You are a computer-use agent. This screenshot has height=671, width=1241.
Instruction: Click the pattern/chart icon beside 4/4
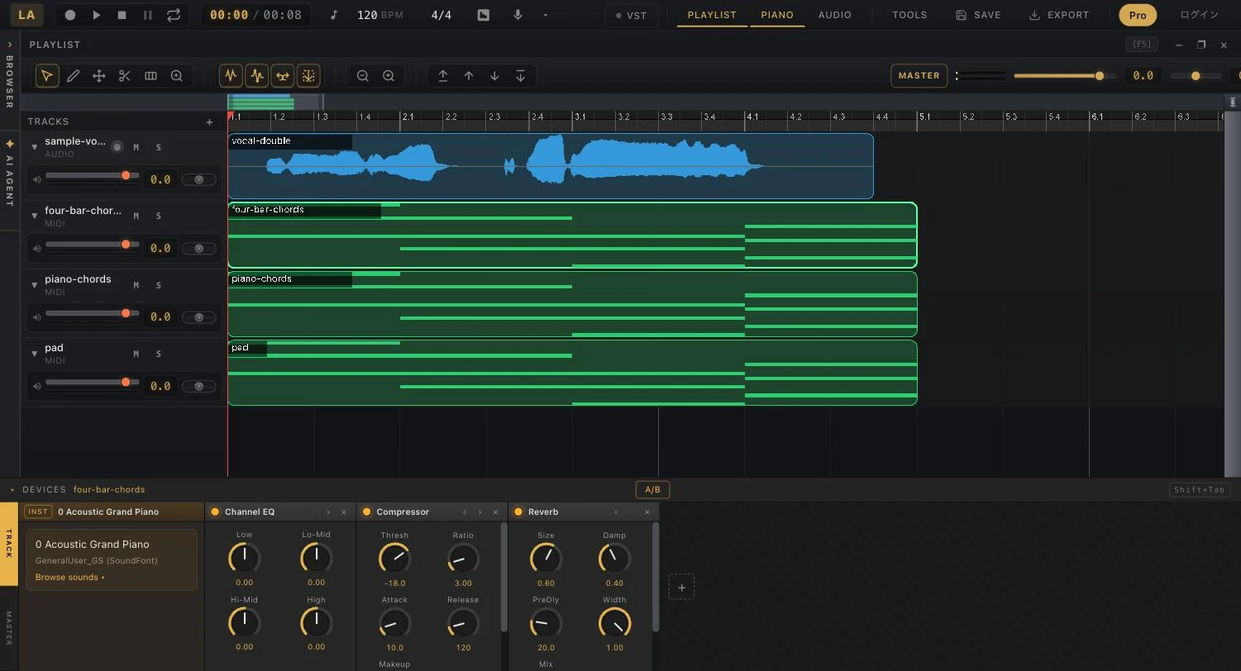pos(484,15)
